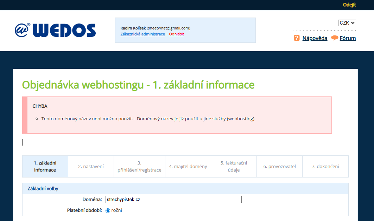This screenshot has height=221, width=374.
Task: Click the orange question mark help icon
Action: [297, 38]
